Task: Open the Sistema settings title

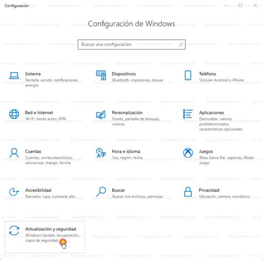Action: [33, 74]
